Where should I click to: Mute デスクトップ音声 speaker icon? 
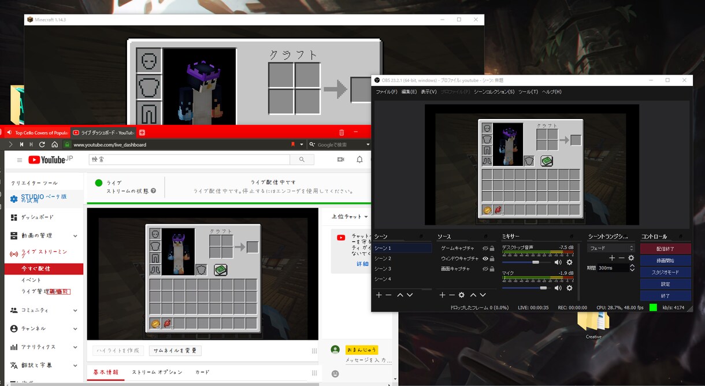tap(558, 262)
